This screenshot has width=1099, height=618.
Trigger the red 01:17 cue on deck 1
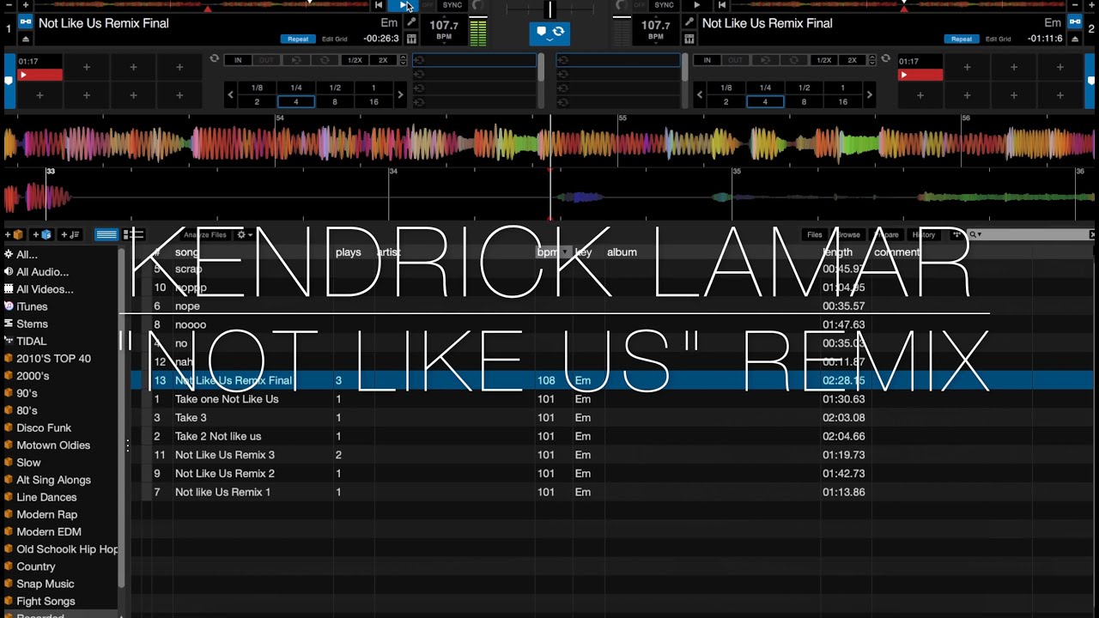41,75
